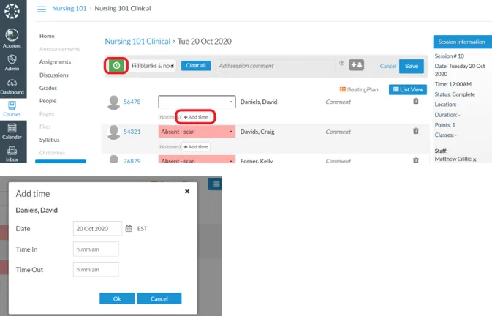Click Cancel in Add time dialog

point(159,298)
